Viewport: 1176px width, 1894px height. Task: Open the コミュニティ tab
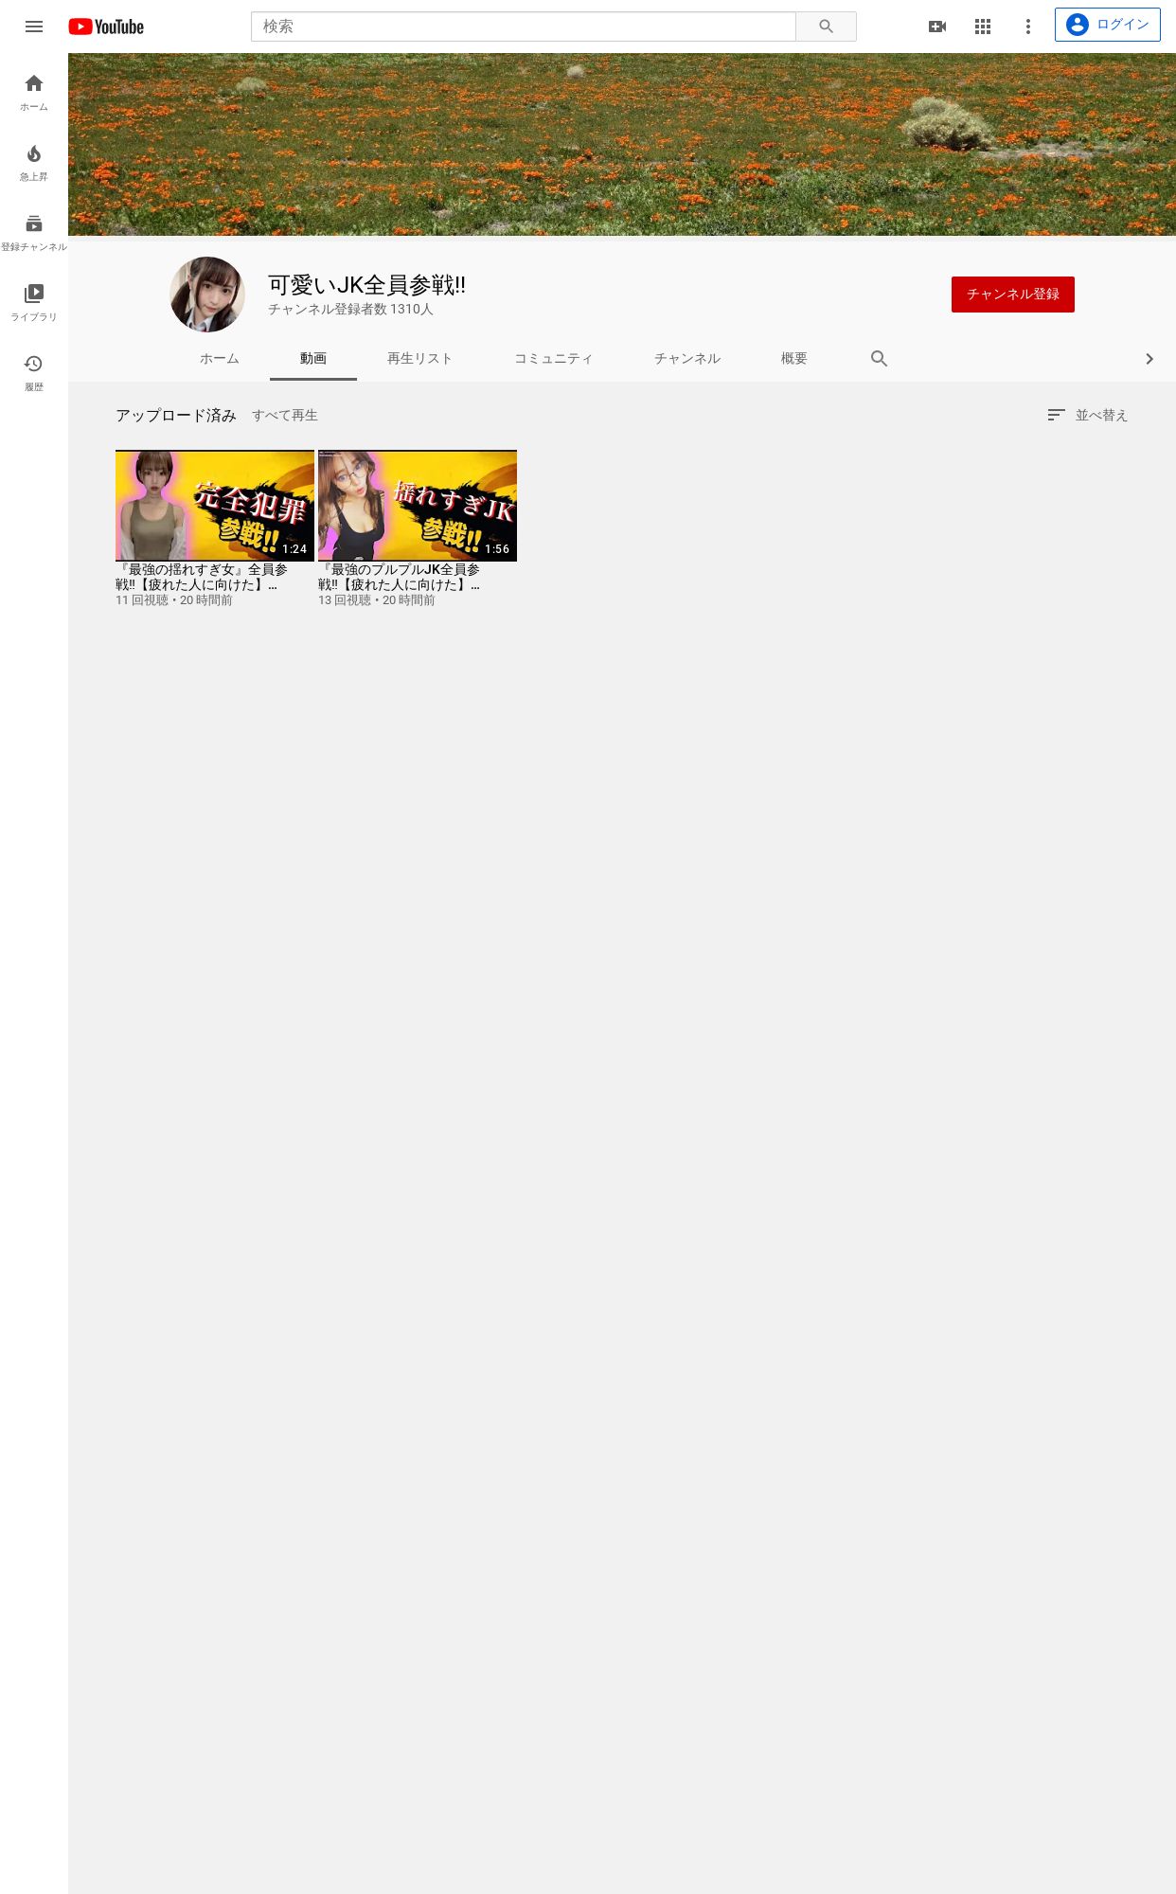tap(554, 359)
